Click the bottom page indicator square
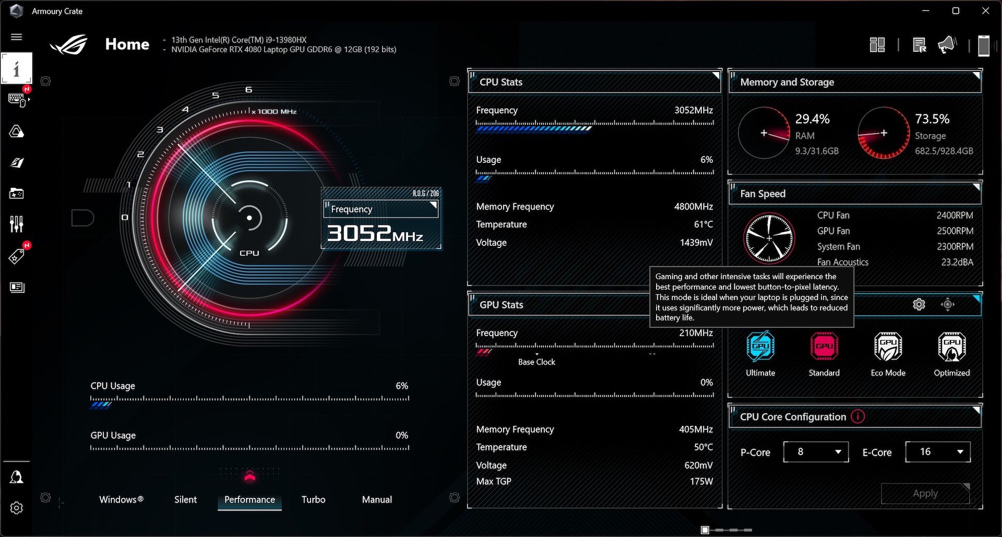 705,530
